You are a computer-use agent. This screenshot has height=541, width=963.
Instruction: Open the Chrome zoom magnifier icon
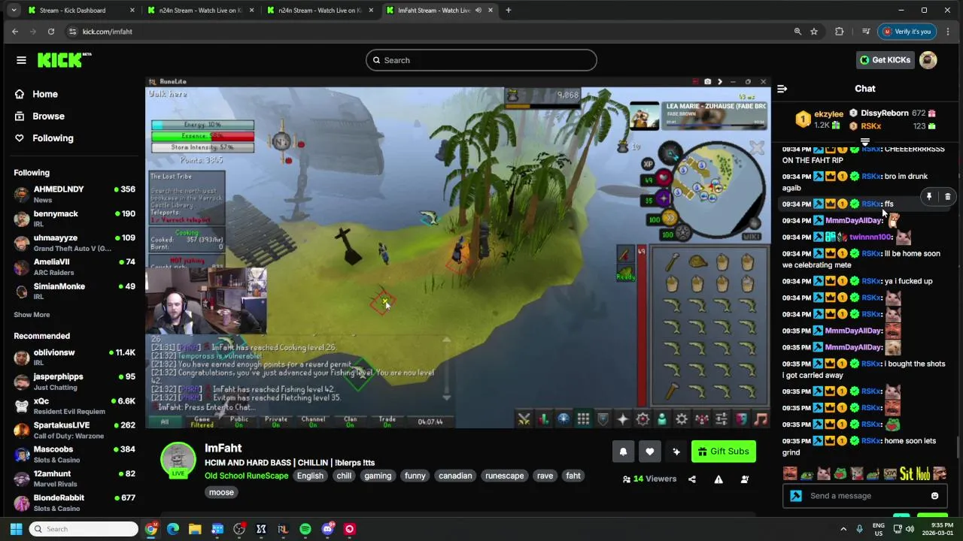[x=797, y=32]
